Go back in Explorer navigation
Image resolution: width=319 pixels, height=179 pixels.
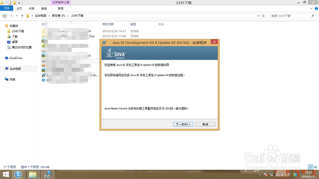tap(5, 16)
